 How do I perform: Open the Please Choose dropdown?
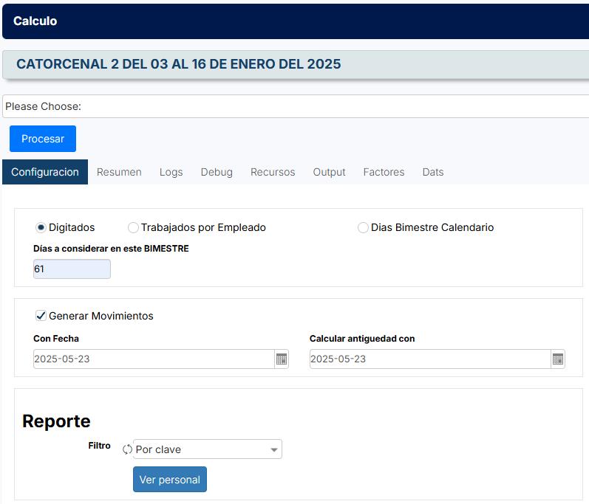[296, 106]
